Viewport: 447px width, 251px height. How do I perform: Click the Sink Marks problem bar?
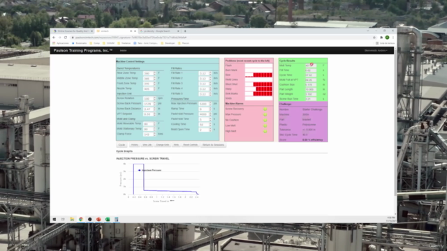pos(258,93)
